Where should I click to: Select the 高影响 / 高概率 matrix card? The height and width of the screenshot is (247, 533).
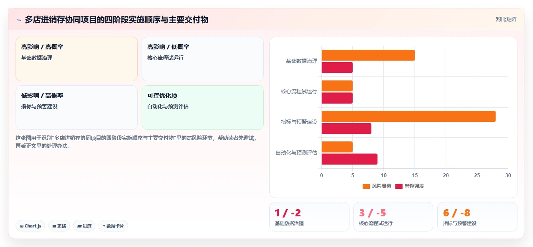77,59
